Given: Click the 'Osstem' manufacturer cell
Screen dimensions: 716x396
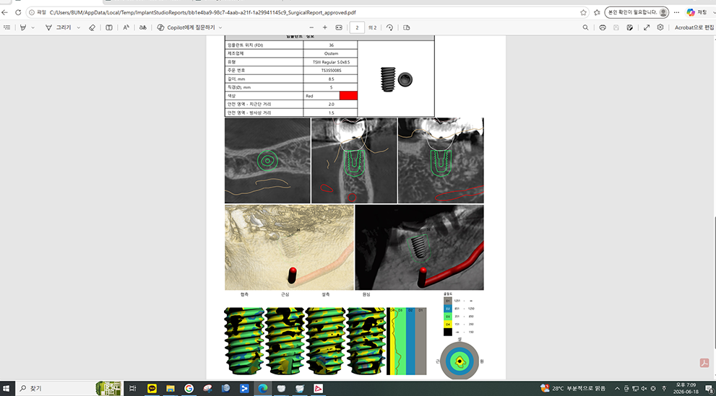Looking at the screenshot, I should coord(331,53).
